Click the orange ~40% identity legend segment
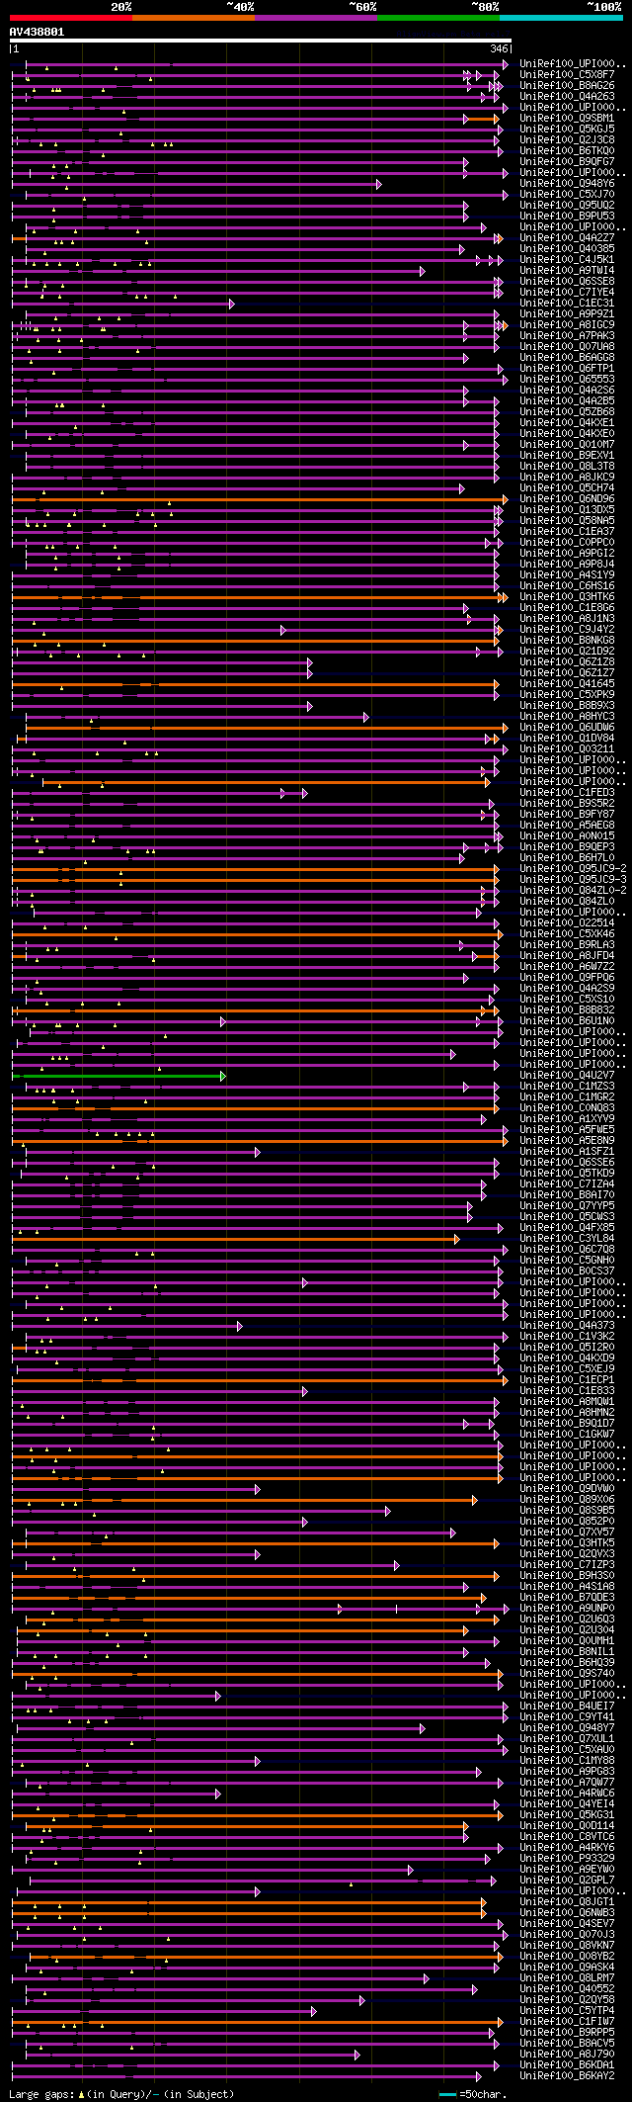Screen dimensions: 632x2102 pos(193,17)
